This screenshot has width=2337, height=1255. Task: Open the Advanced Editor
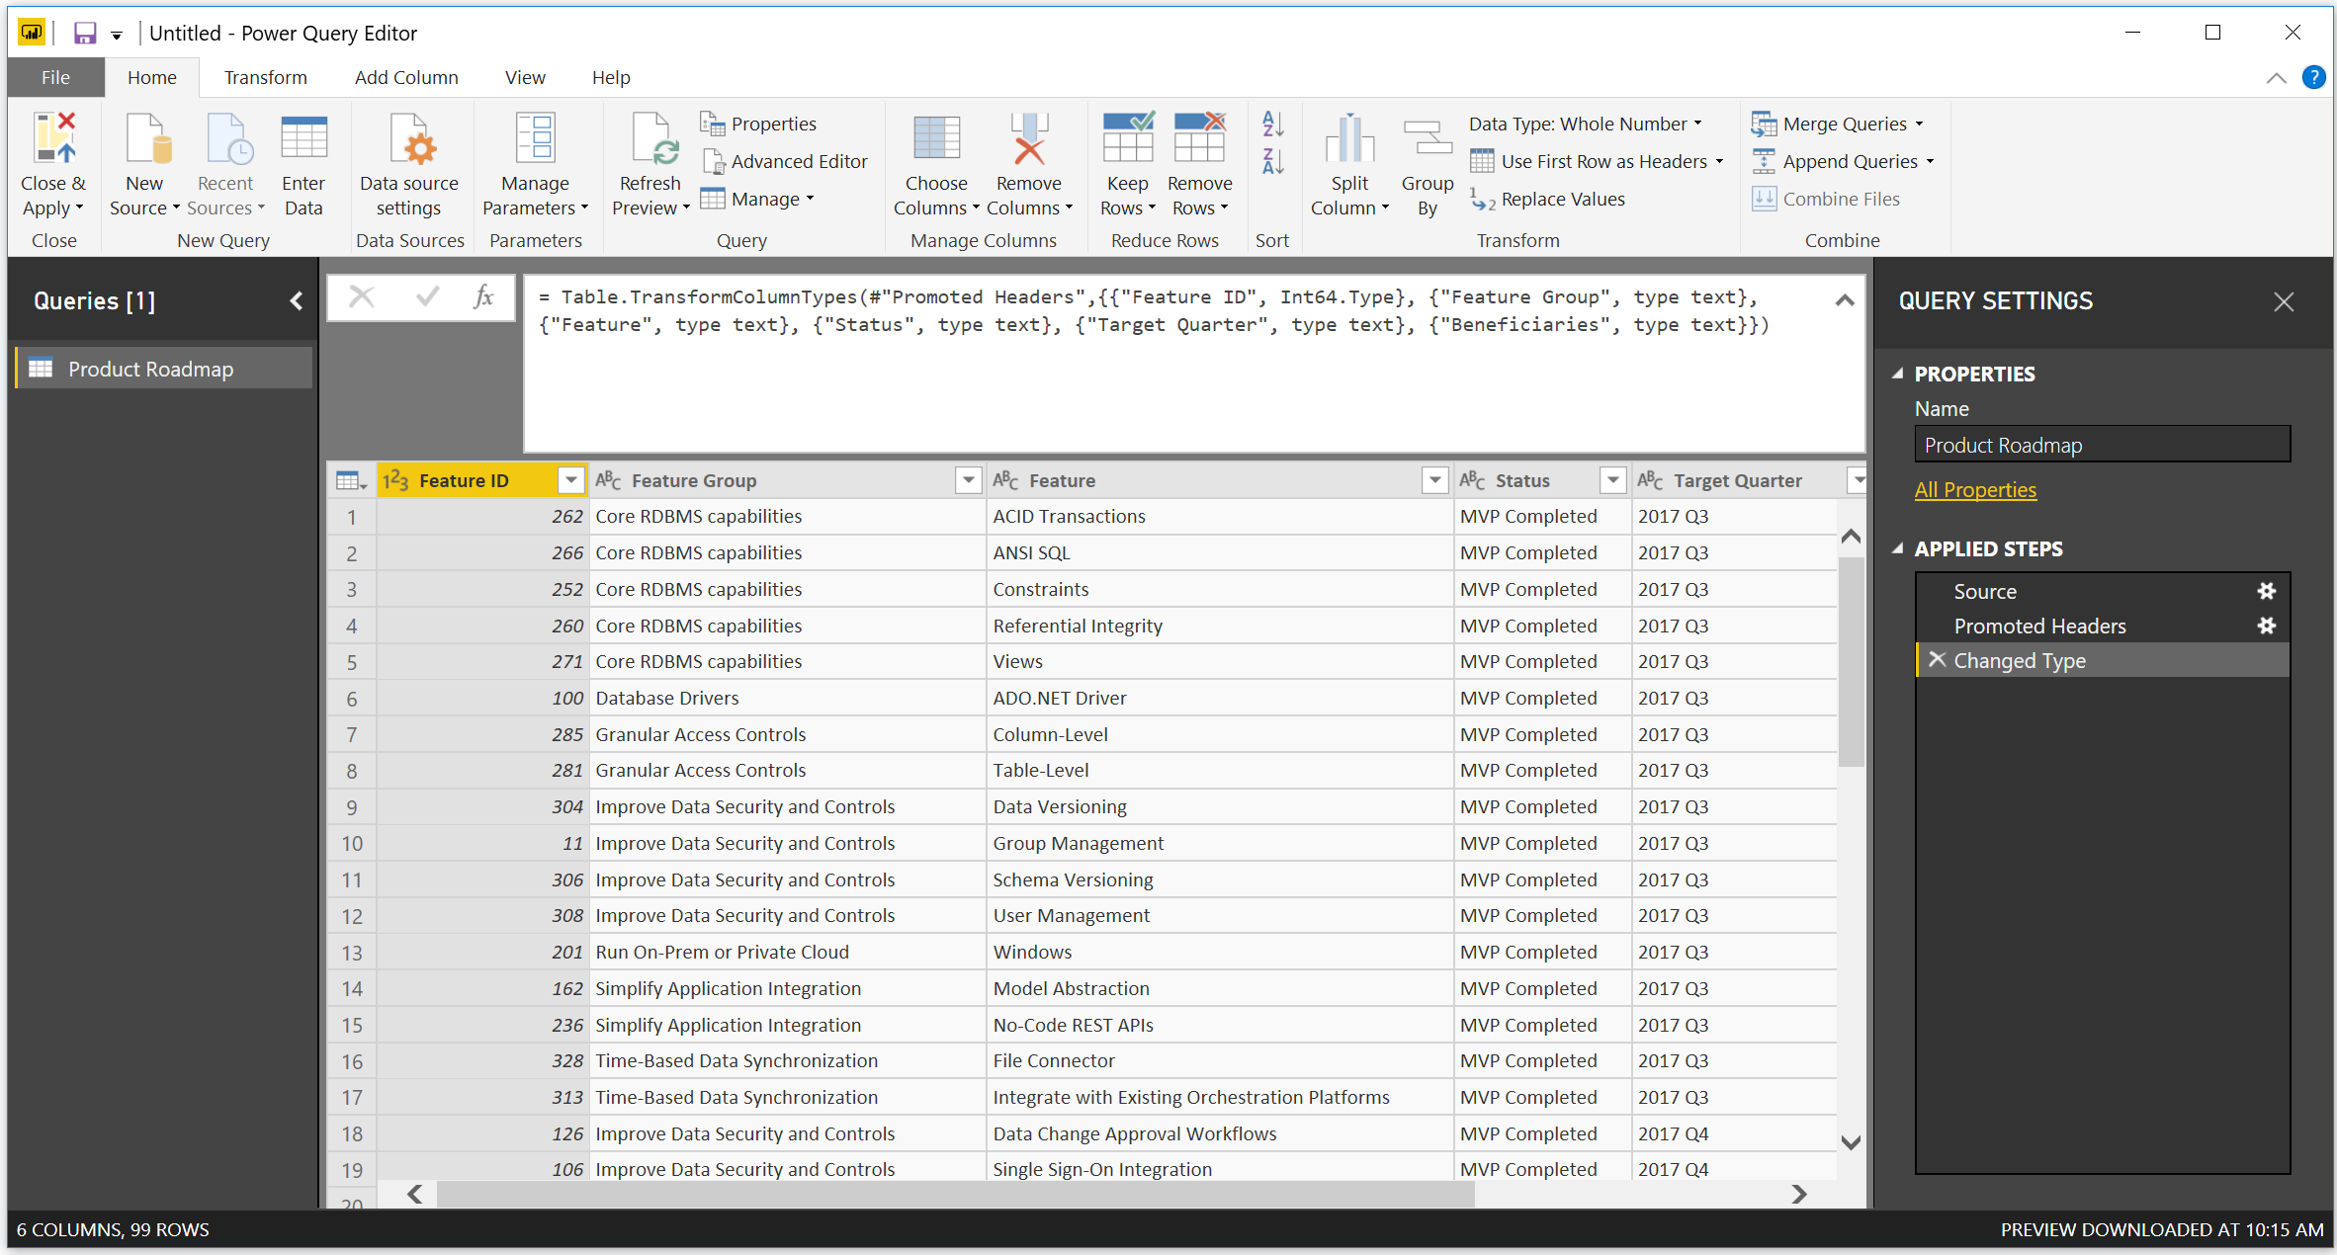(x=785, y=161)
